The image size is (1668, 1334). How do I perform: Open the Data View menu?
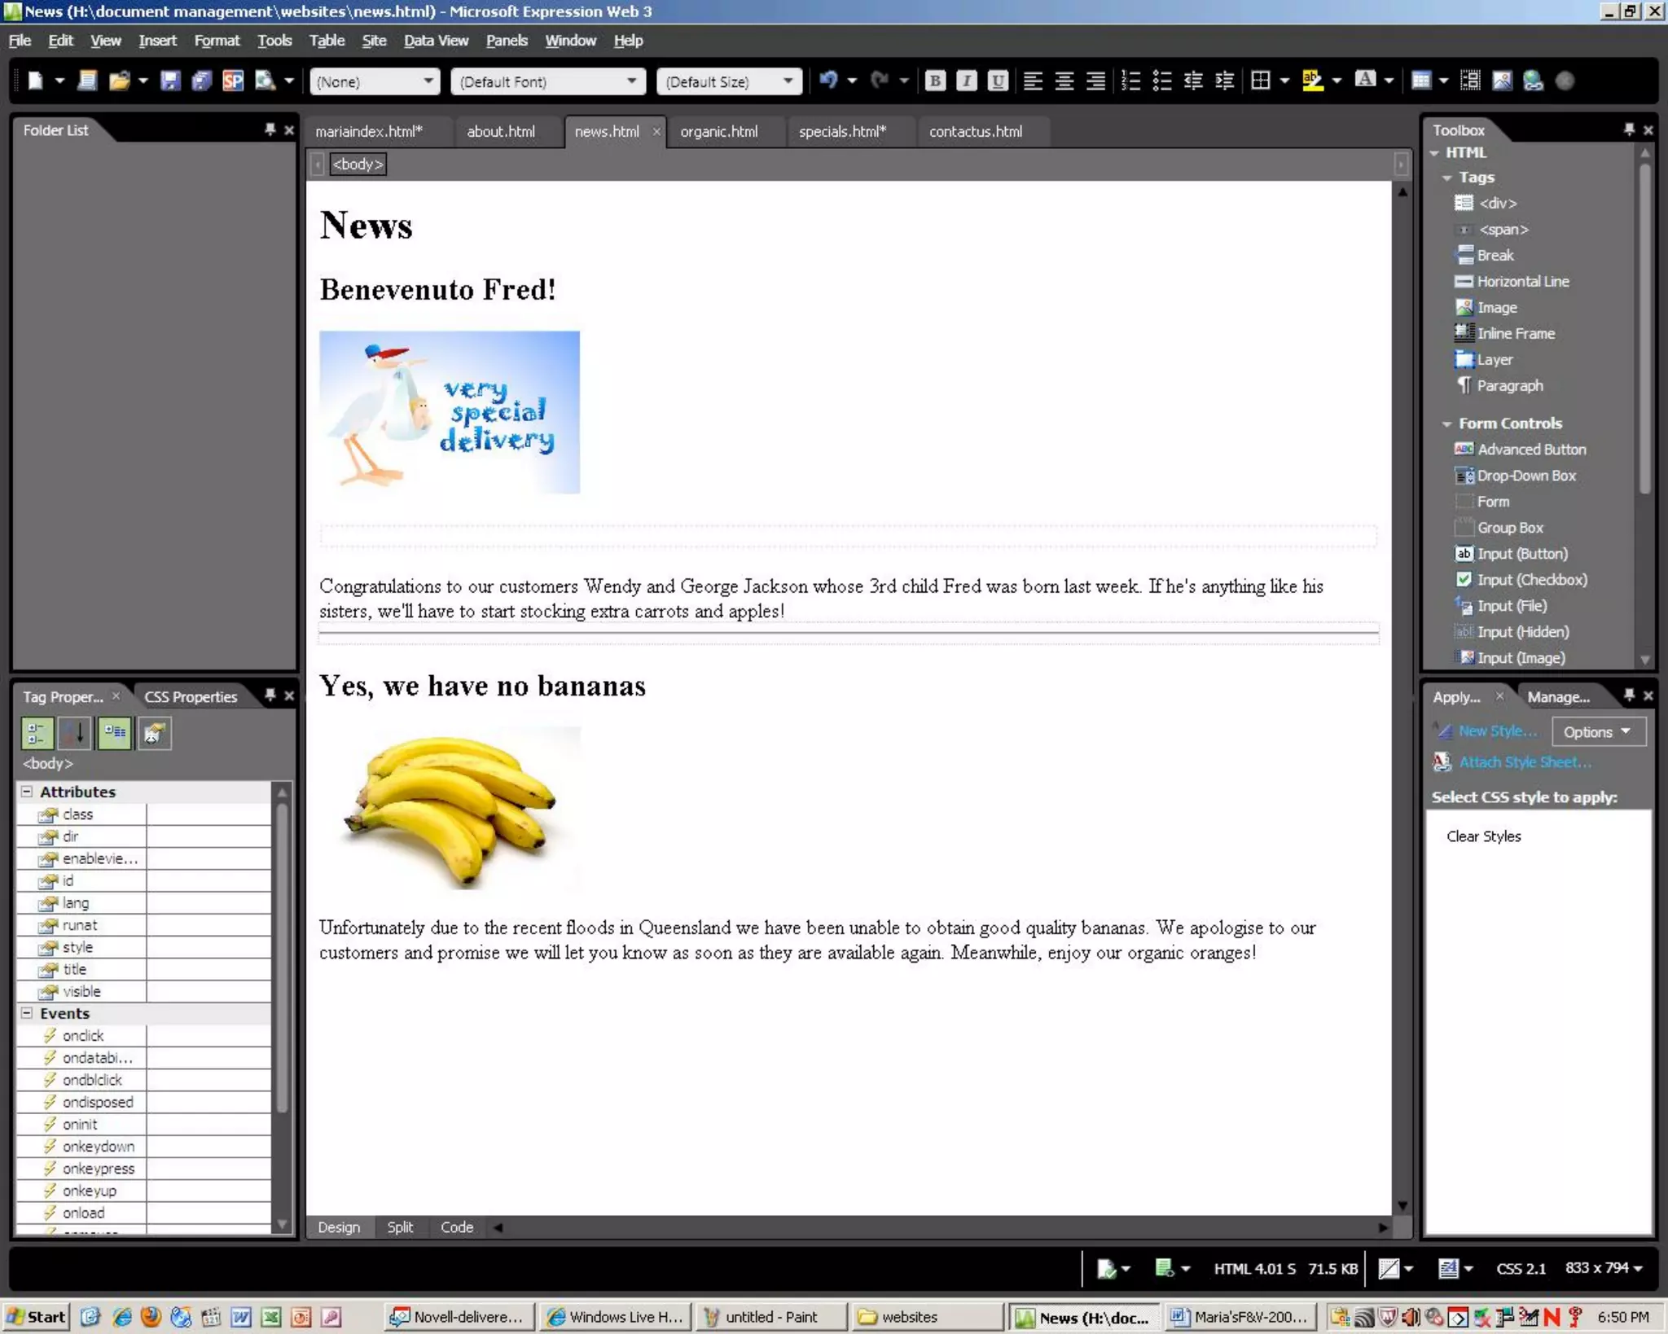pos(435,41)
